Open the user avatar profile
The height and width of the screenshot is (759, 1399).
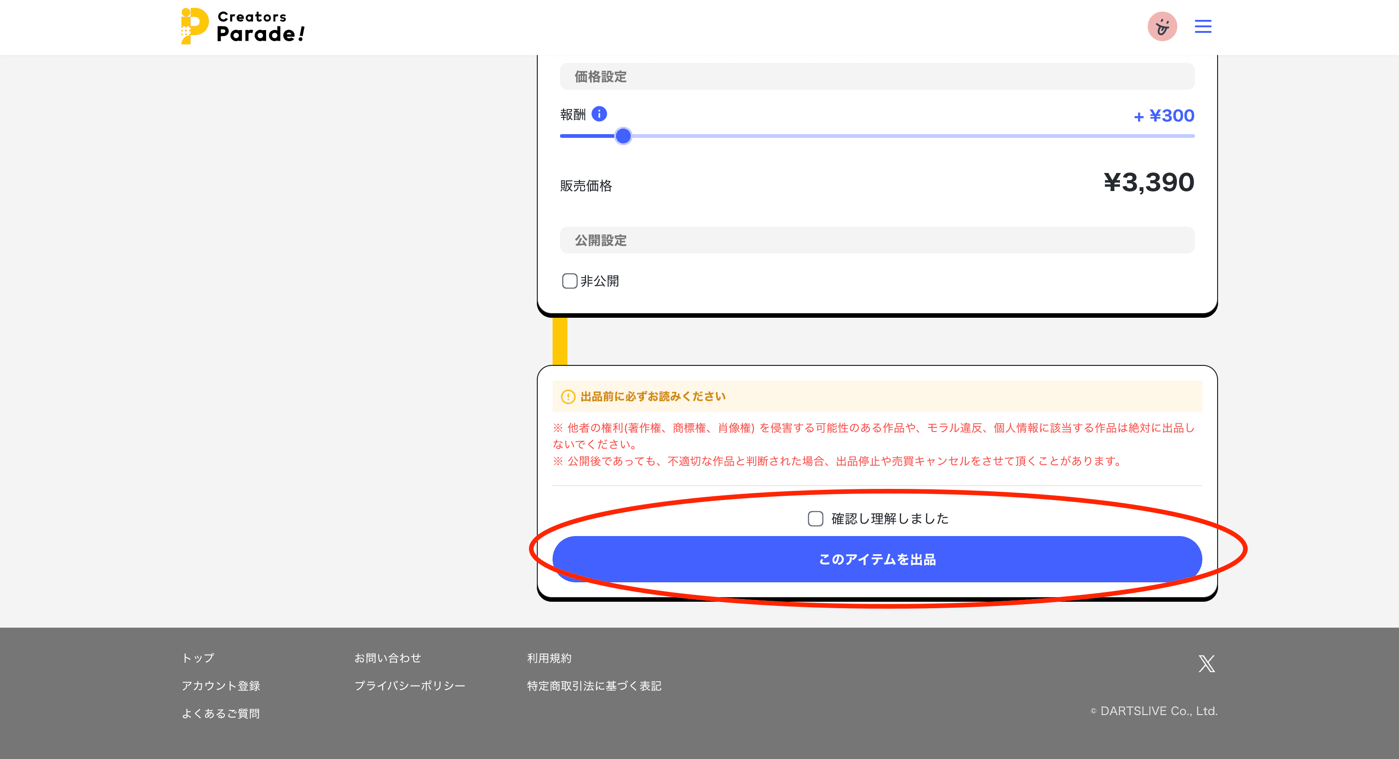(1162, 26)
